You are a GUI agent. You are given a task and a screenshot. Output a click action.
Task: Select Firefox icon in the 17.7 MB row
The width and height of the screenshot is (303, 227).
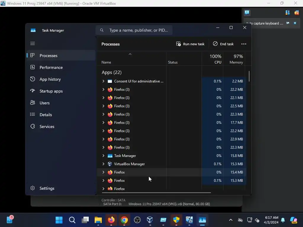click(x=110, y=123)
